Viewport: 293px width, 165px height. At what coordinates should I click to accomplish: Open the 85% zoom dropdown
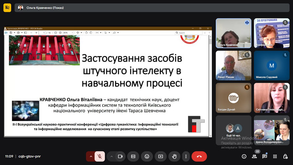68,33
